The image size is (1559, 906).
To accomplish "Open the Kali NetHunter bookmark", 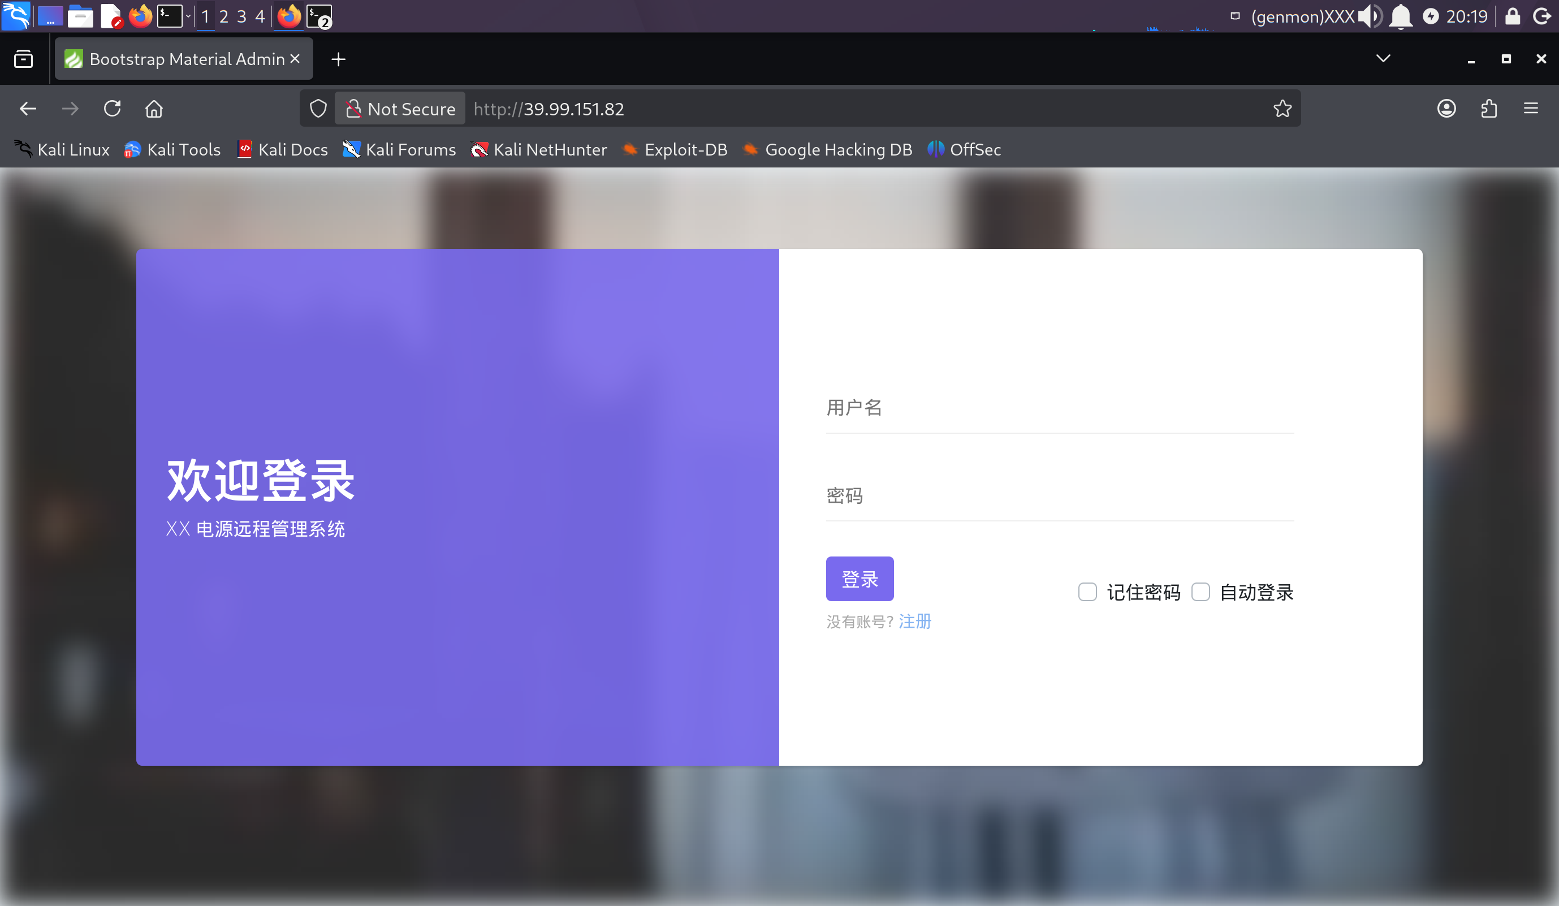I will click(539, 150).
